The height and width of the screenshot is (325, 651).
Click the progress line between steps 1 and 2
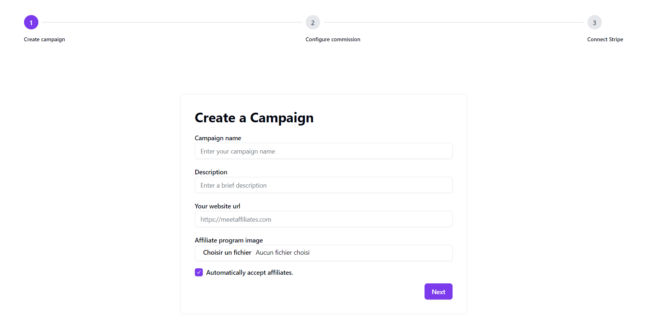(172, 22)
